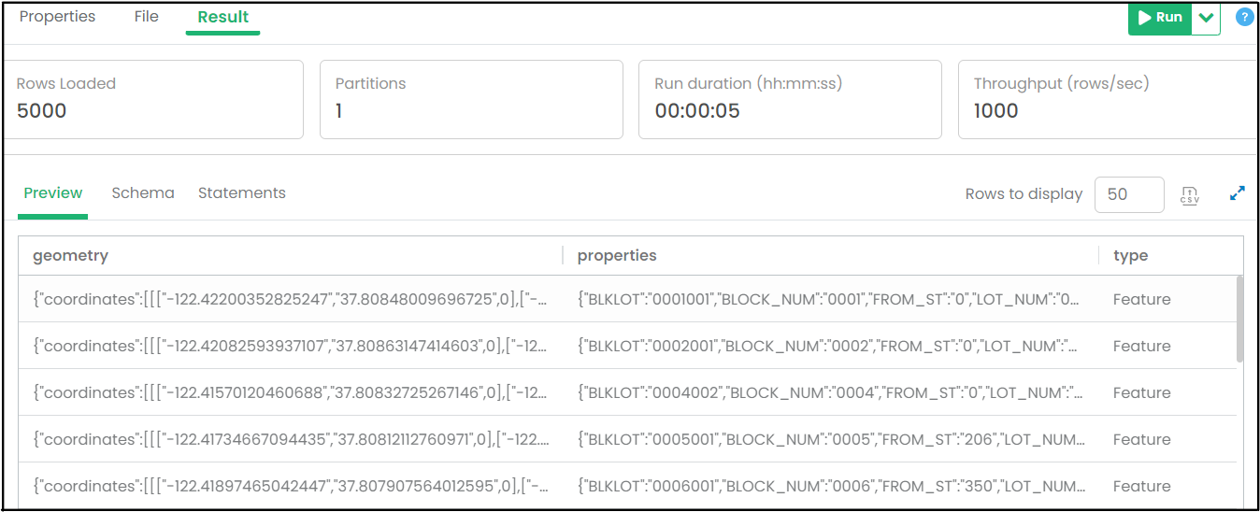Image resolution: width=1260 pixels, height=512 pixels.
Task: Click the geometry column header
Action: pos(71,255)
